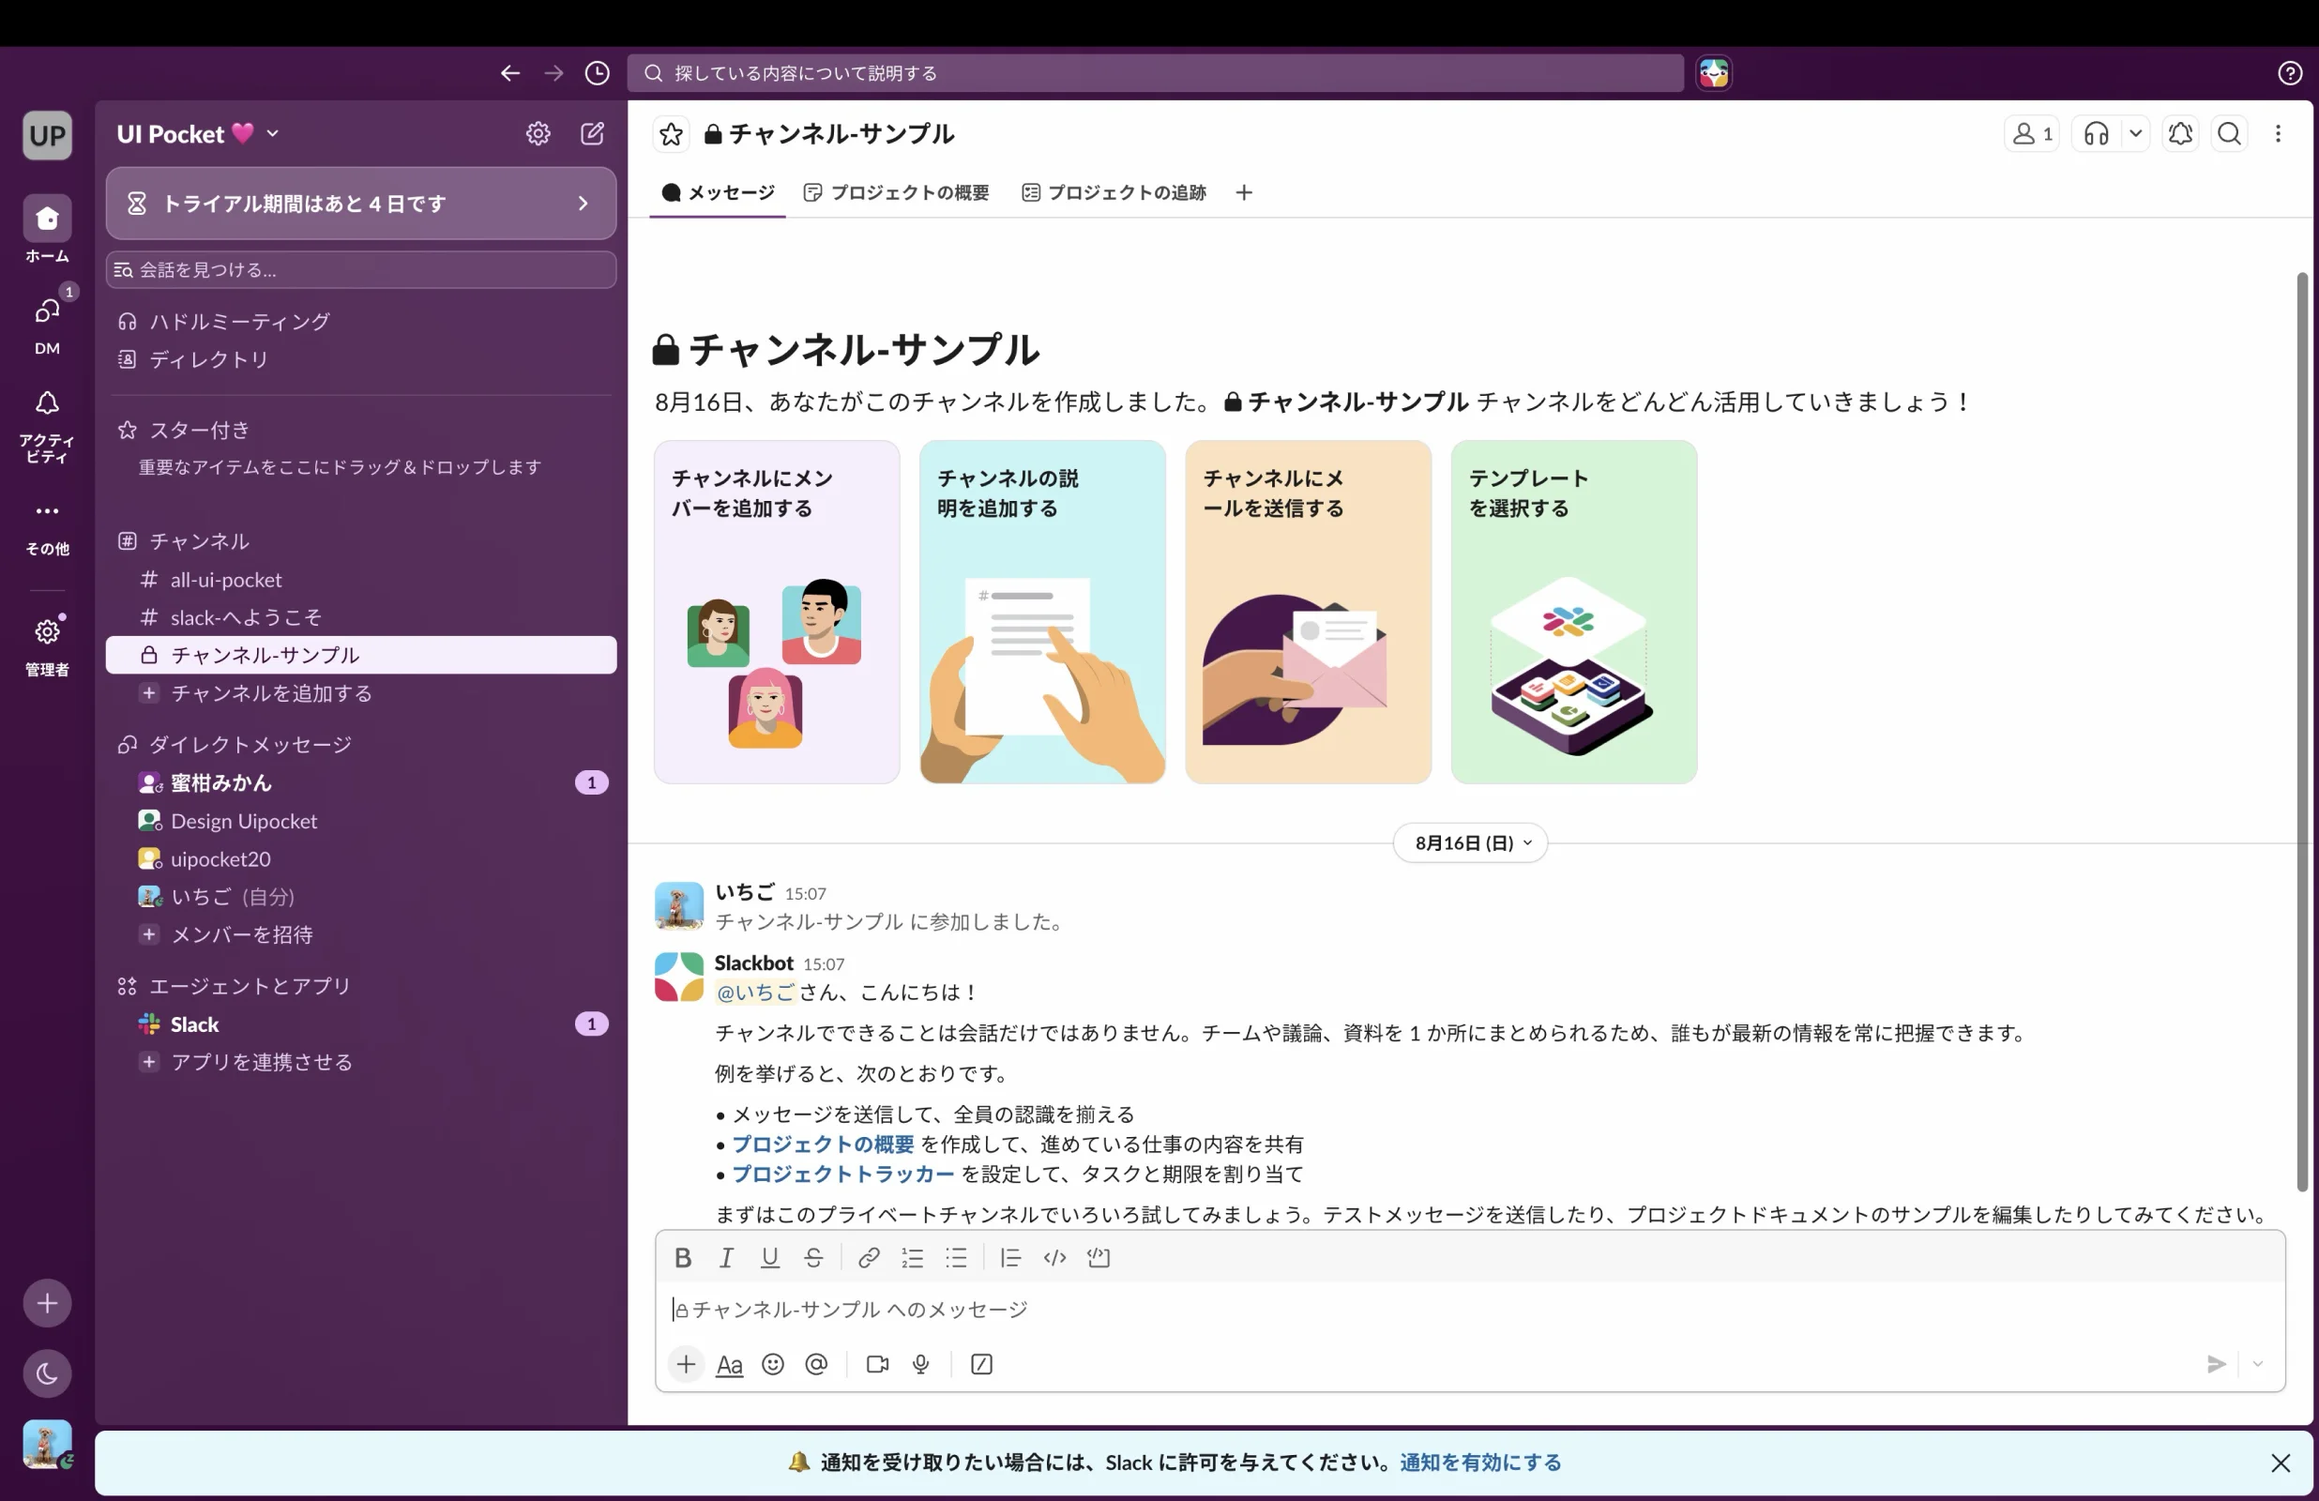Open the emoji picker

[x=773, y=1364]
